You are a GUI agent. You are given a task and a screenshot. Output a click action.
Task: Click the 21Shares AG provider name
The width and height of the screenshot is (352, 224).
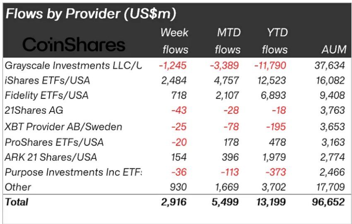[x=34, y=110]
